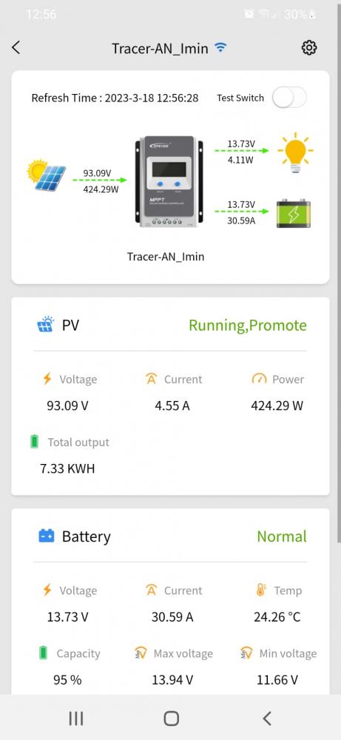Open settings via the gear icon
Screen dimensions: 341x740
point(309,47)
